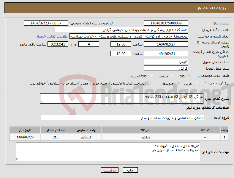The height and width of the screenshot is (178, 234).
Task: Click the کیلوگرم unit cell
Action: 86,137
